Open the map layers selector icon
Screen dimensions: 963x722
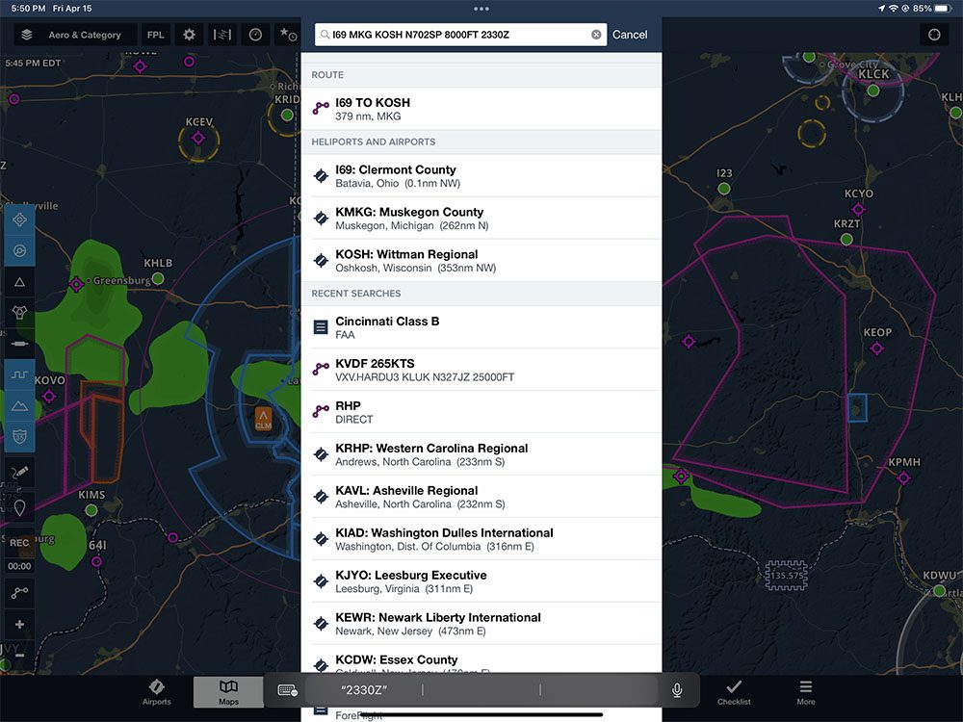[x=26, y=34]
